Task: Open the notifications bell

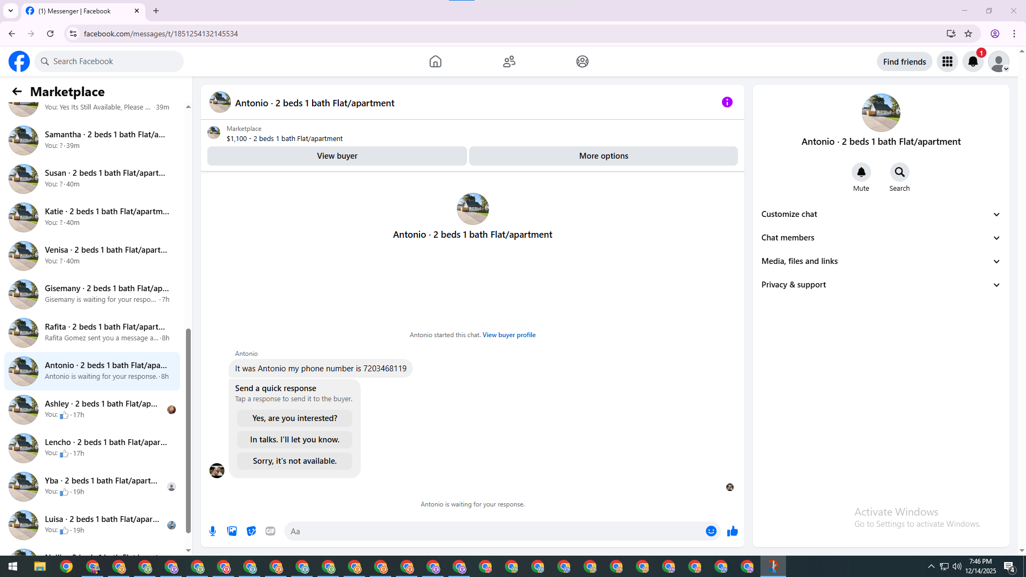Action: click(x=973, y=61)
